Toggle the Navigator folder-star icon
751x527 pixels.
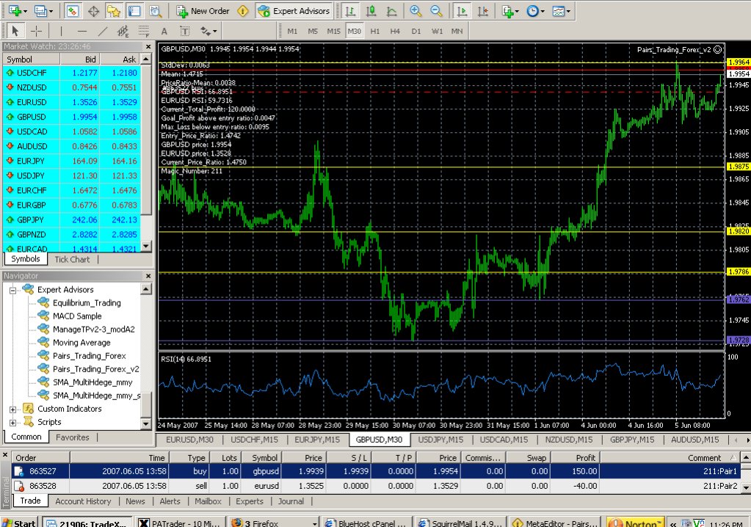[114, 10]
